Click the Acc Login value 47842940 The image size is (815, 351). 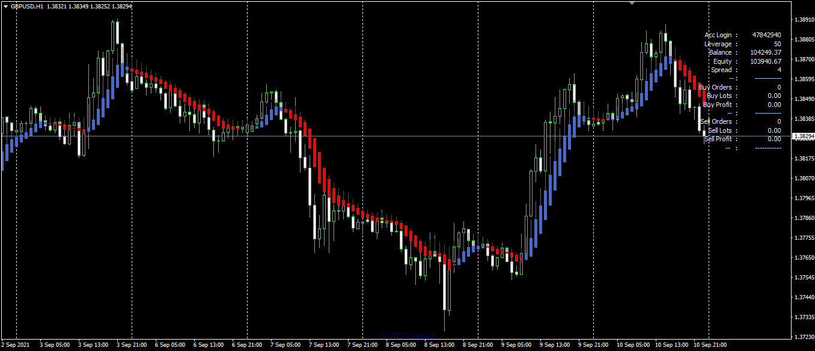click(767, 35)
